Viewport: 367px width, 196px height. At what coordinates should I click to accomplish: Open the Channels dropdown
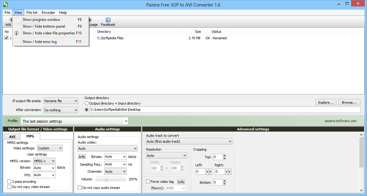(x=115, y=171)
